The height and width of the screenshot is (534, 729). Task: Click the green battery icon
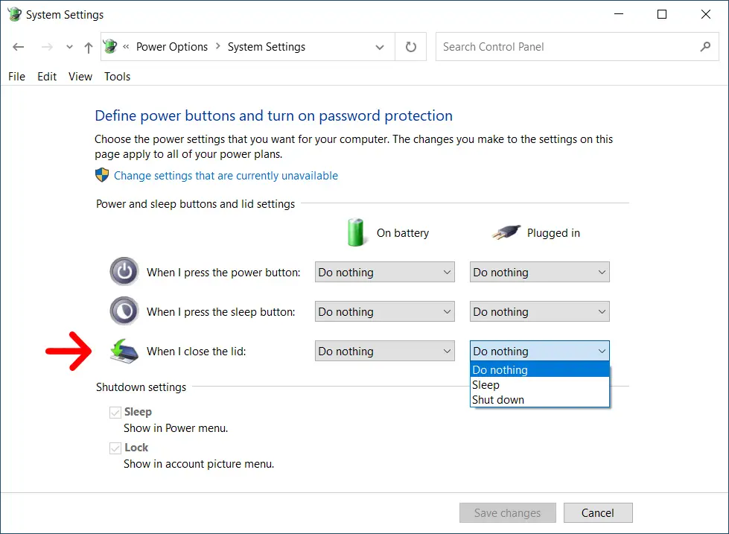pos(357,232)
